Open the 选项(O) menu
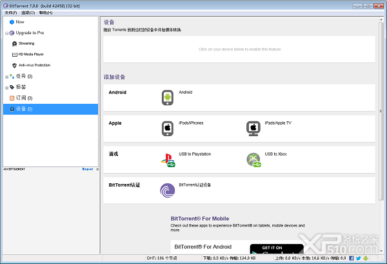Screen dimensions: 387x264 click(x=28, y=13)
